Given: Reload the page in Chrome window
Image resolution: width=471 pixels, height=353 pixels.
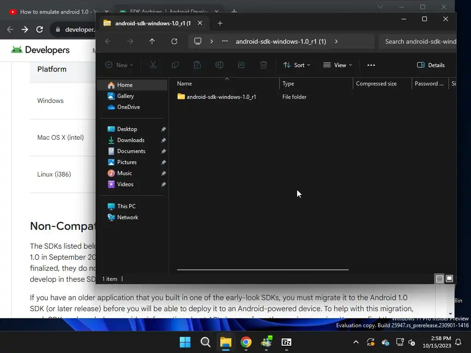Looking at the screenshot, I should click(x=40, y=29).
